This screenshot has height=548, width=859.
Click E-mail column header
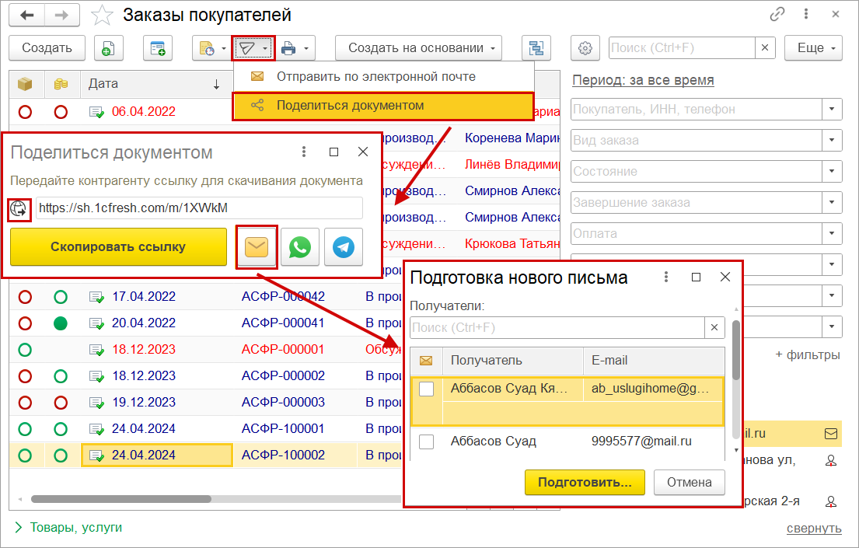[654, 361]
